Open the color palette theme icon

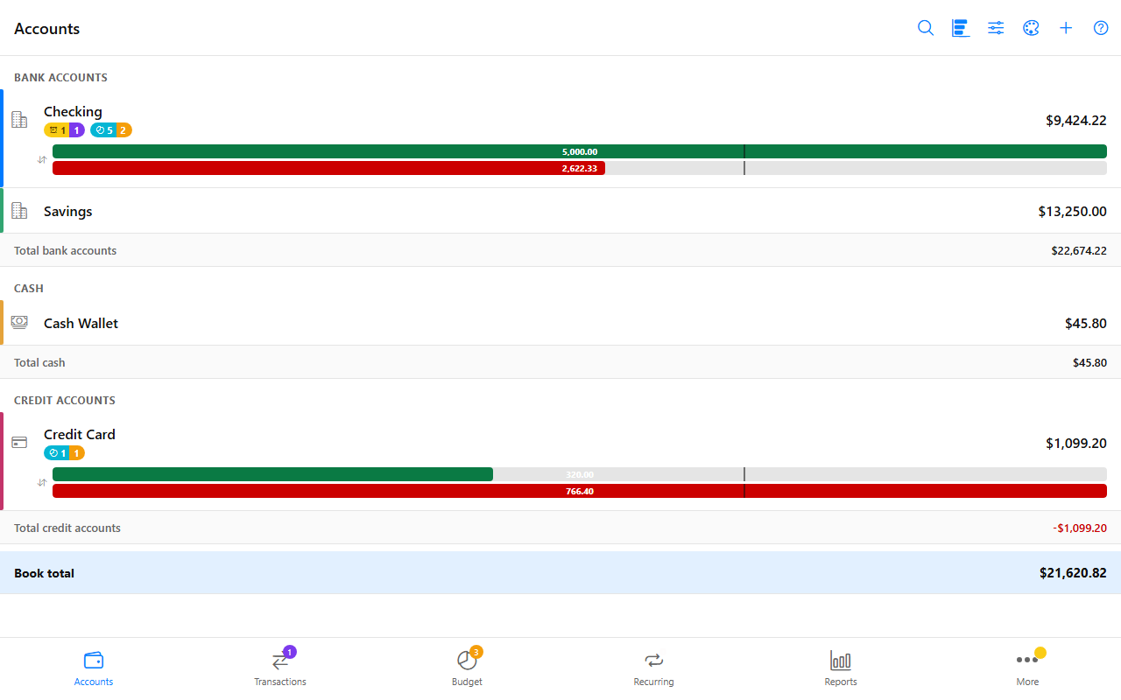[1031, 28]
